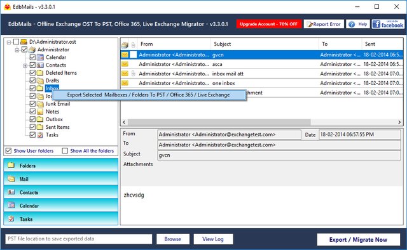Image resolution: width=407 pixels, height=250 pixels.
Task: Uncheck the Contacts folder checkbox
Action: click(32, 65)
